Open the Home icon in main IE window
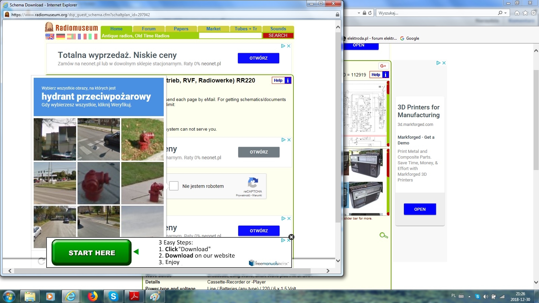 coord(517,13)
